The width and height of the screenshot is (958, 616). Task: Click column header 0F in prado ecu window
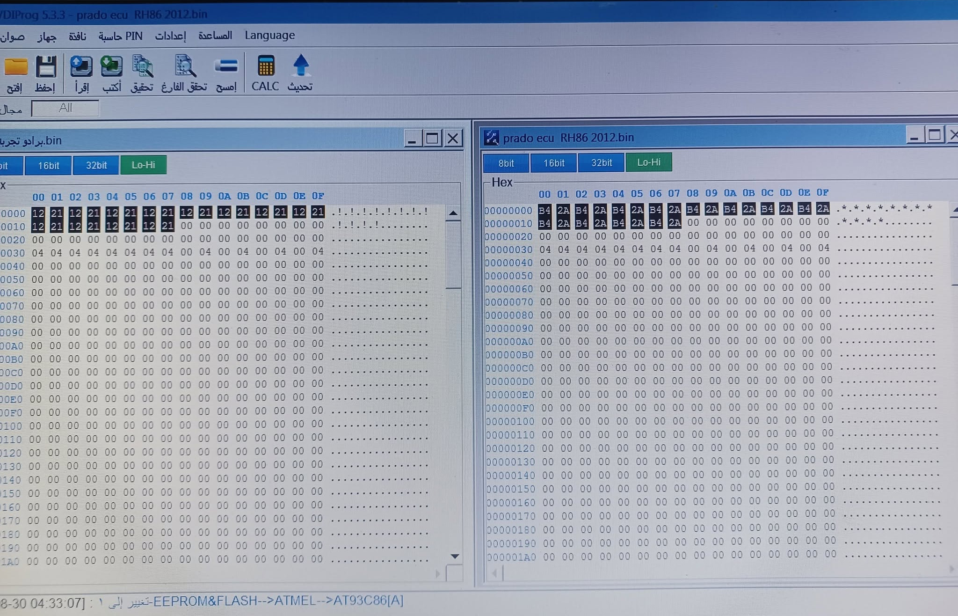[x=822, y=192]
